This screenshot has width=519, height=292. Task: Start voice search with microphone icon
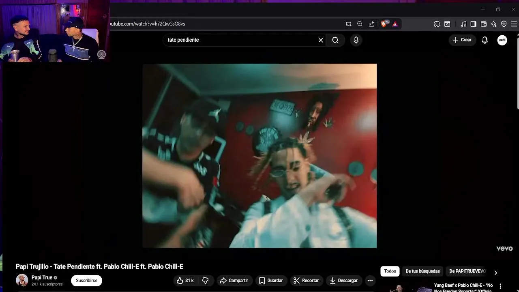tap(356, 40)
